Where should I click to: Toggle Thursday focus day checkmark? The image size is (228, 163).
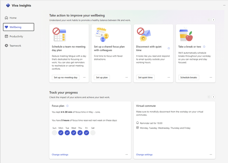pyautogui.click(x=80, y=133)
